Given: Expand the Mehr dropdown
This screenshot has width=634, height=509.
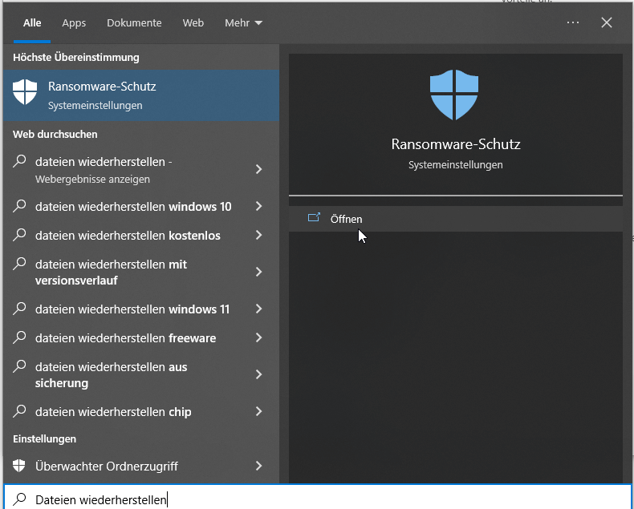Looking at the screenshot, I should click(243, 23).
